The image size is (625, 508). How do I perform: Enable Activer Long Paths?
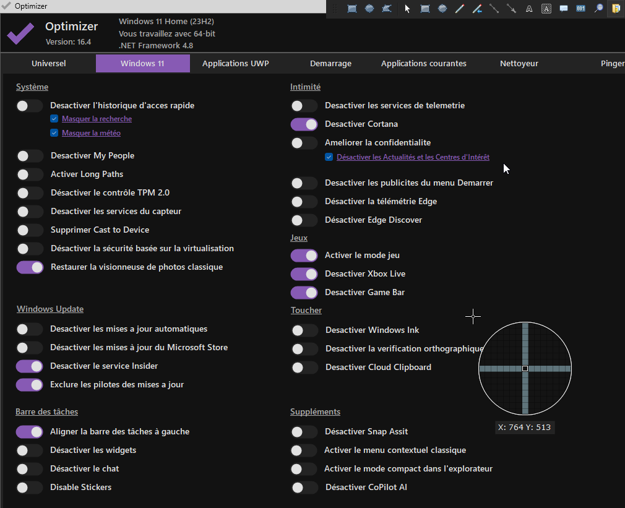click(x=30, y=174)
